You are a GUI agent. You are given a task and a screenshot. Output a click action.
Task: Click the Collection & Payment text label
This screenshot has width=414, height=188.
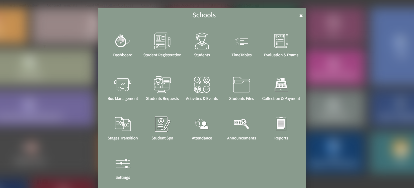click(x=281, y=99)
